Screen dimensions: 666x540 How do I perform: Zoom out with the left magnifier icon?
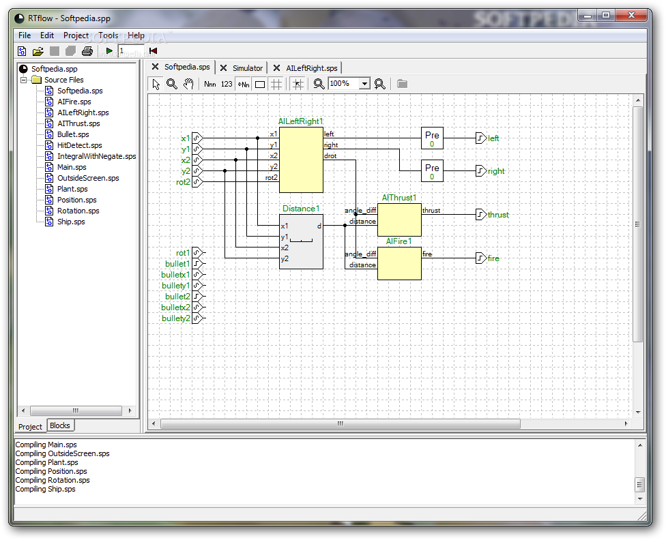[319, 84]
